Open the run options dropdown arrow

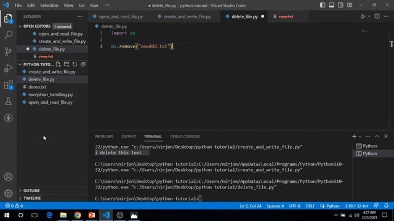(369, 17)
